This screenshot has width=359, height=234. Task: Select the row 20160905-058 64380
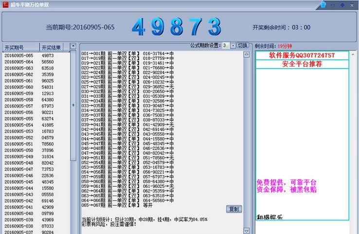[x=36, y=100]
